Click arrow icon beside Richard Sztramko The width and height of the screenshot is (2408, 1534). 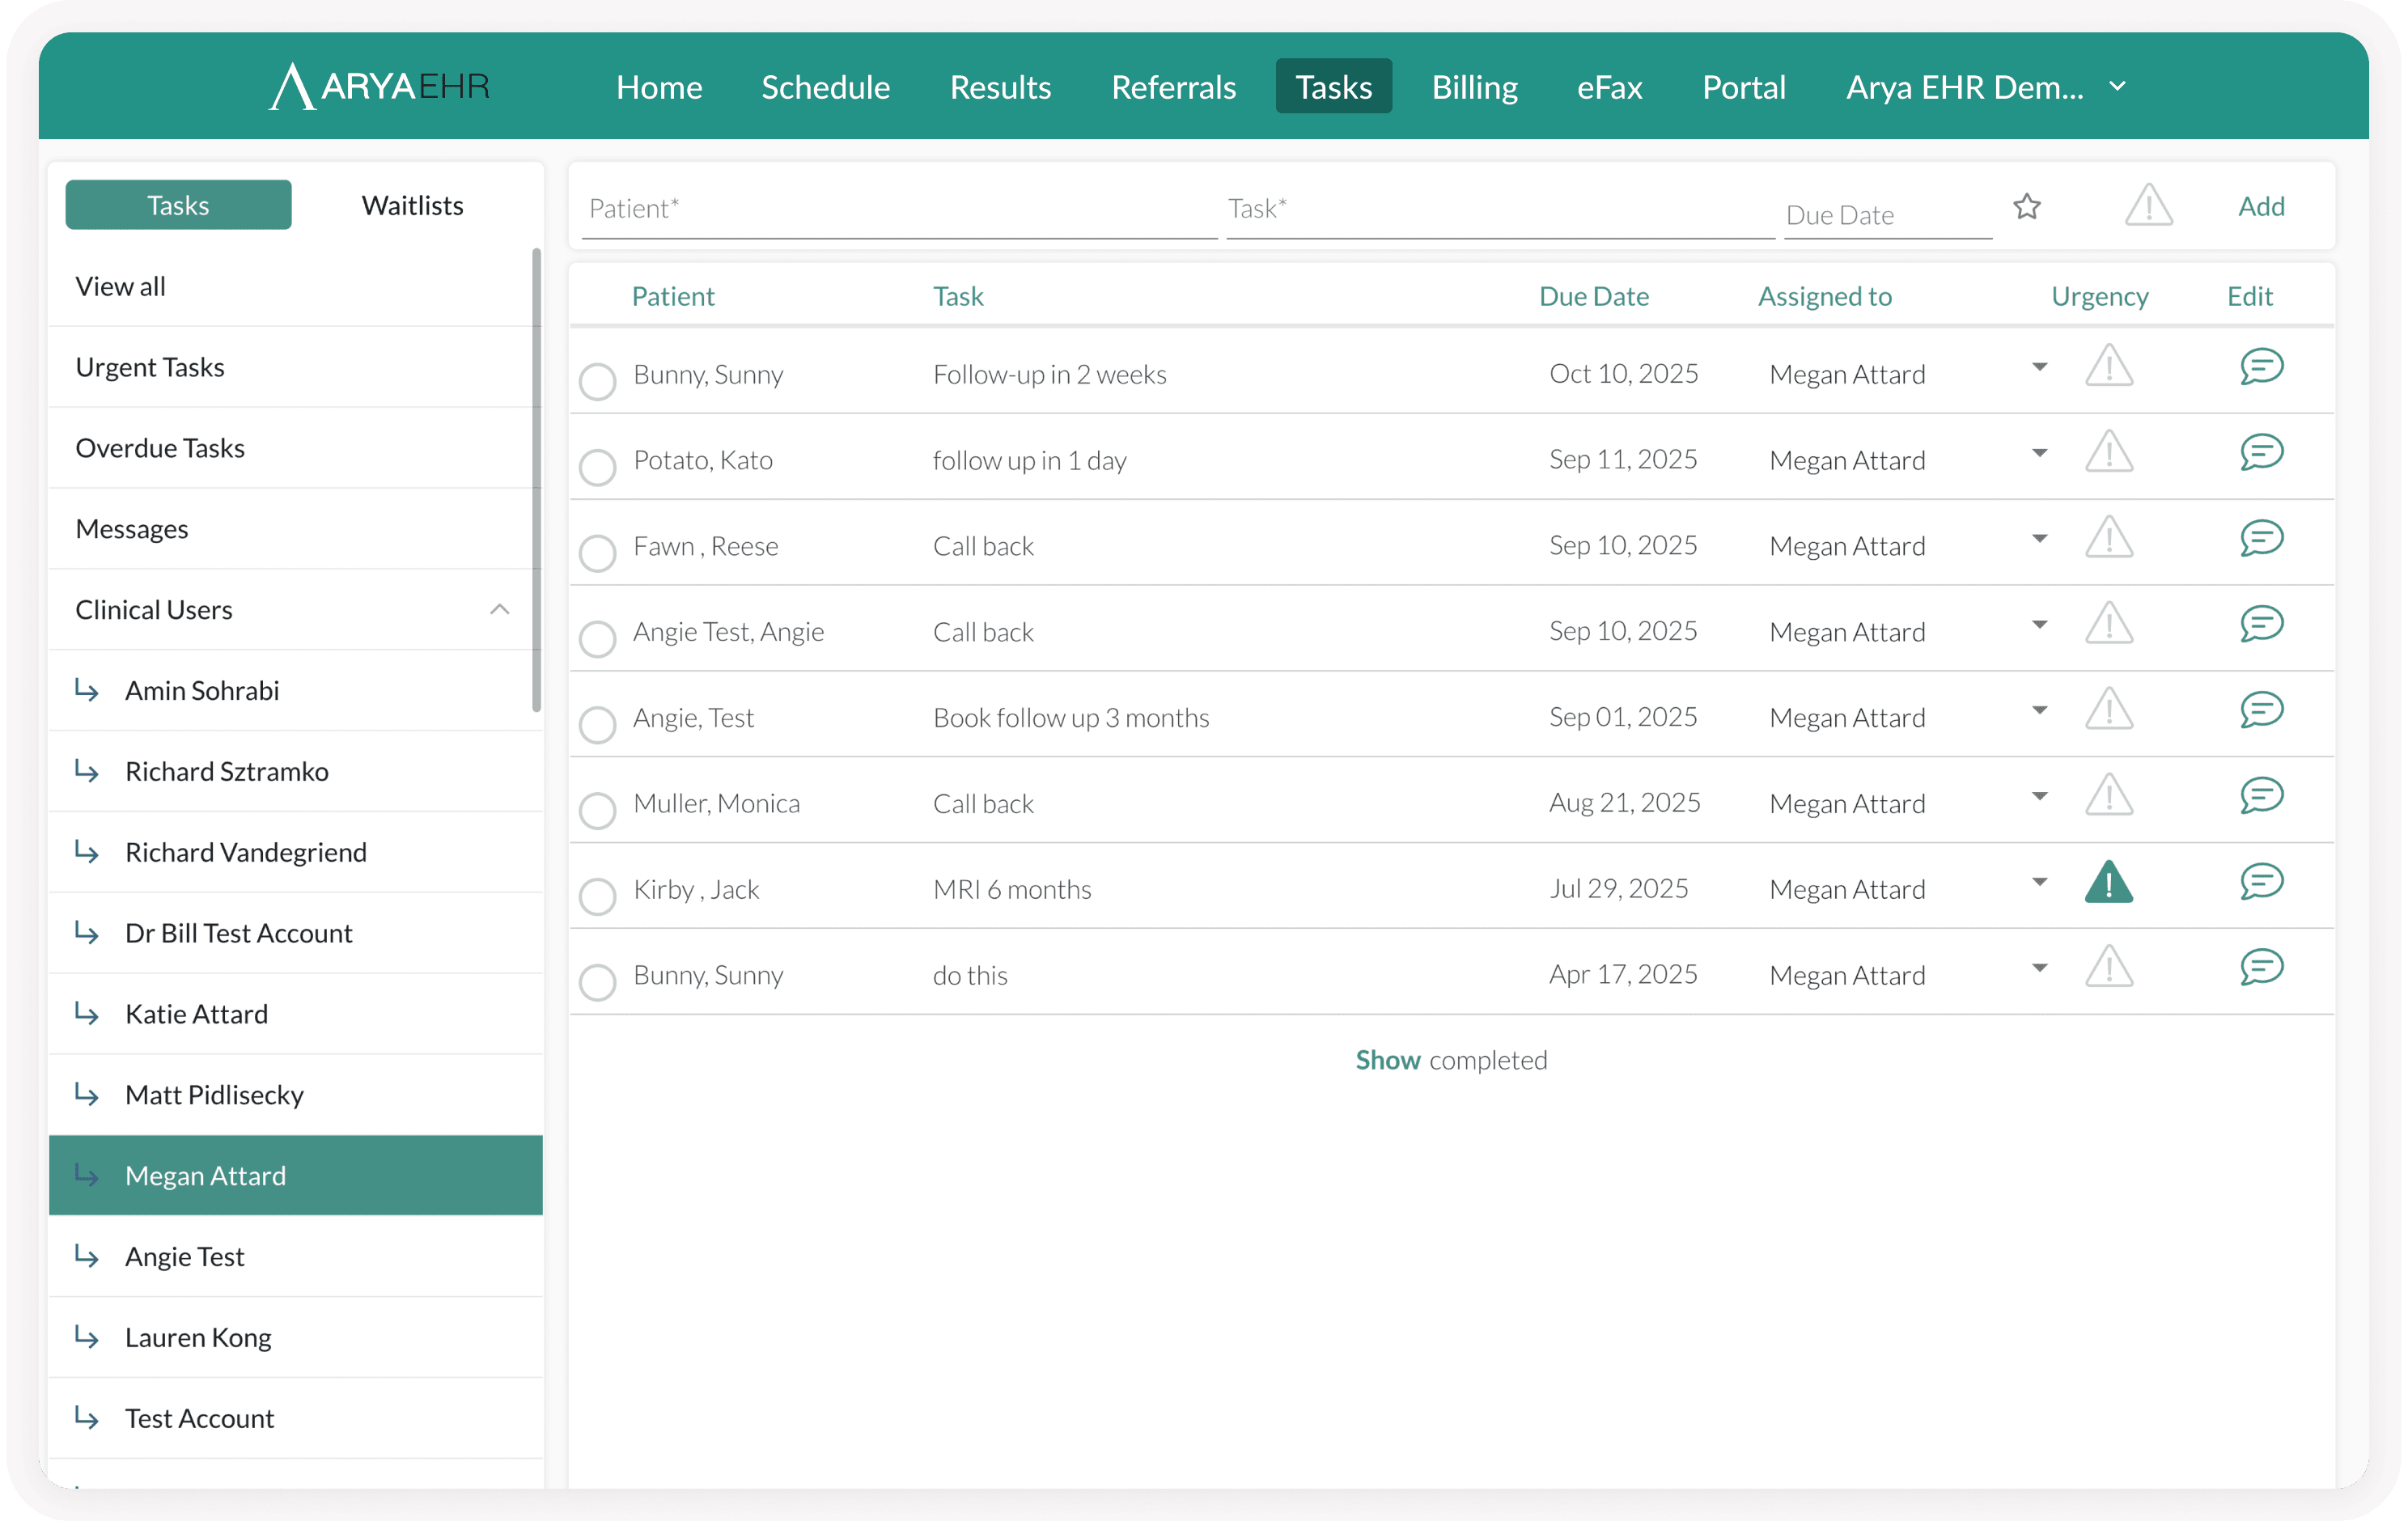click(87, 771)
